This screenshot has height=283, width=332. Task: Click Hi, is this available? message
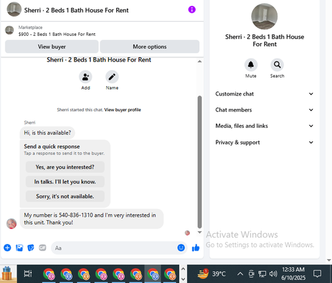click(47, 133)
